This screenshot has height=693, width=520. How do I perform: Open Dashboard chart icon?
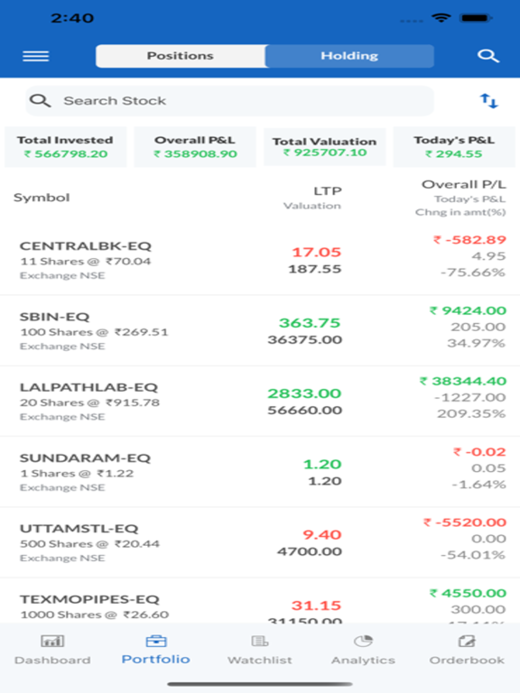tap(52, 641)
